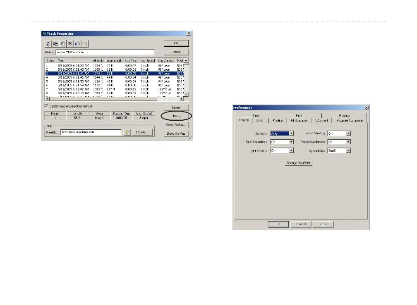Click the Delete X icon

70,43
